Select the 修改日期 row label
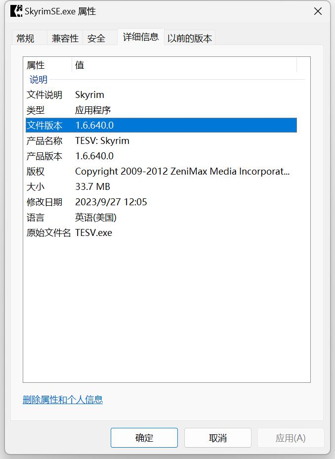The height and width of the screenshot is (459, 335). click(x=44, y=202)
